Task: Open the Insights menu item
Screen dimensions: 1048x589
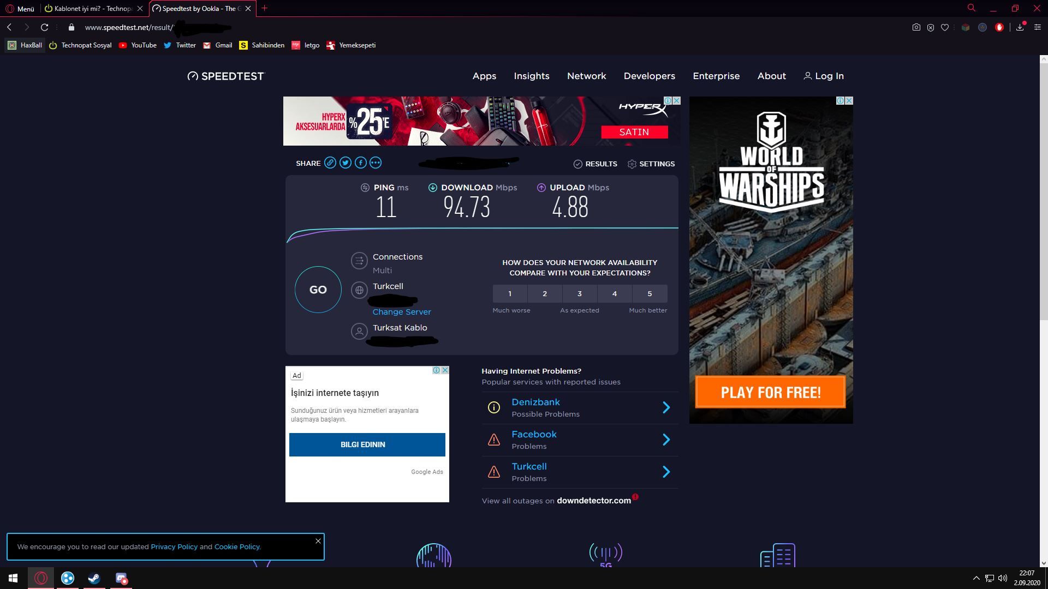Action: pos(531,76)
